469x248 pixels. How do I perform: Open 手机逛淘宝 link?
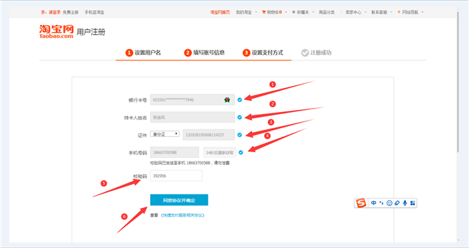click(x=94, y=12)
